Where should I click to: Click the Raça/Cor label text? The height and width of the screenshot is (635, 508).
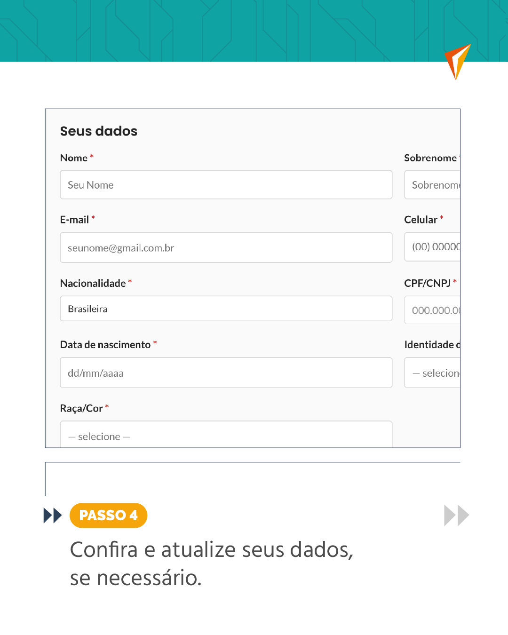(81, 408)
